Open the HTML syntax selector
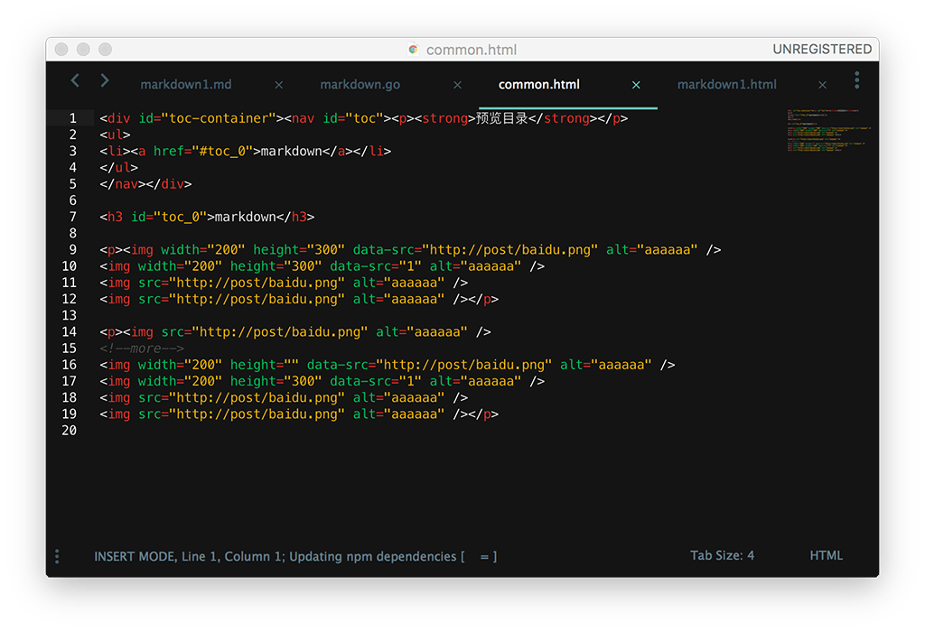The width and height of the screenshot is (925, 632). 826,556
